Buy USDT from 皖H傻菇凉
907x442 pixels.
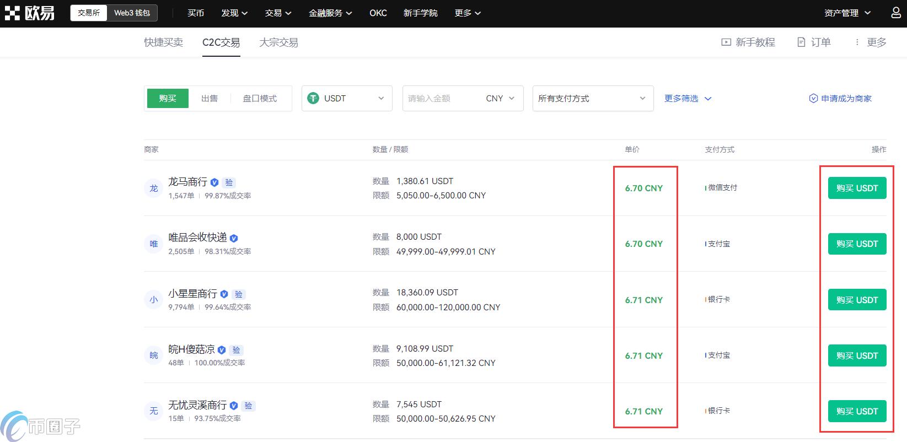point(857,355)
